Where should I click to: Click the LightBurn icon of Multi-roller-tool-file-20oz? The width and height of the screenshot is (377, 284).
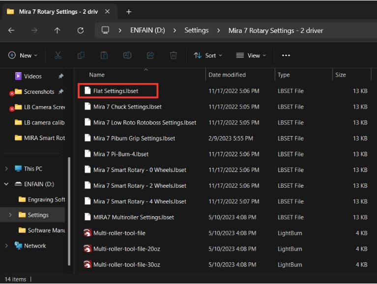(87, 249)
